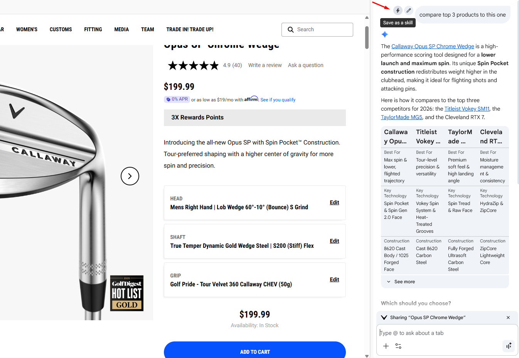The height and width of the screenshot is (358, 519).
Task: Click the plus icon in chat input
Action: (386, 346)
